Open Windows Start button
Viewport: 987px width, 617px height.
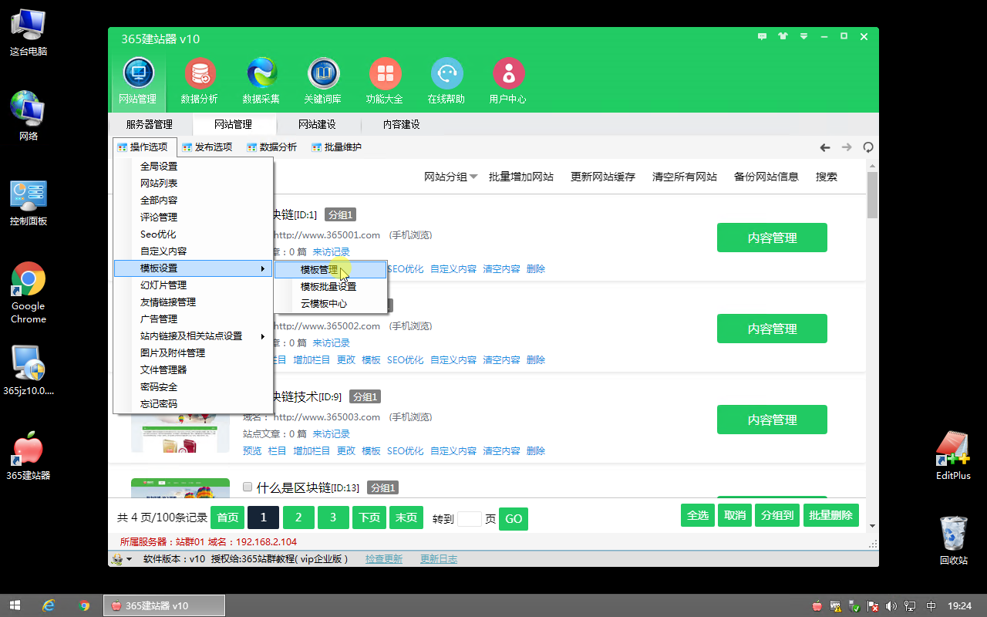point(15,605)
